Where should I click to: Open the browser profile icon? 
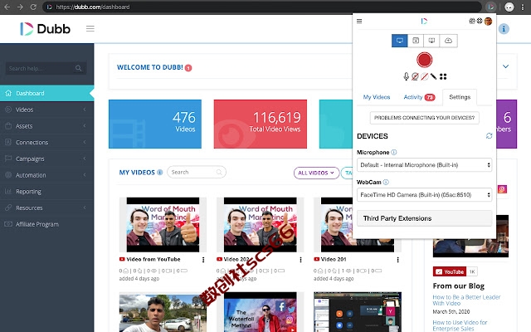click(x=509, y=7)
